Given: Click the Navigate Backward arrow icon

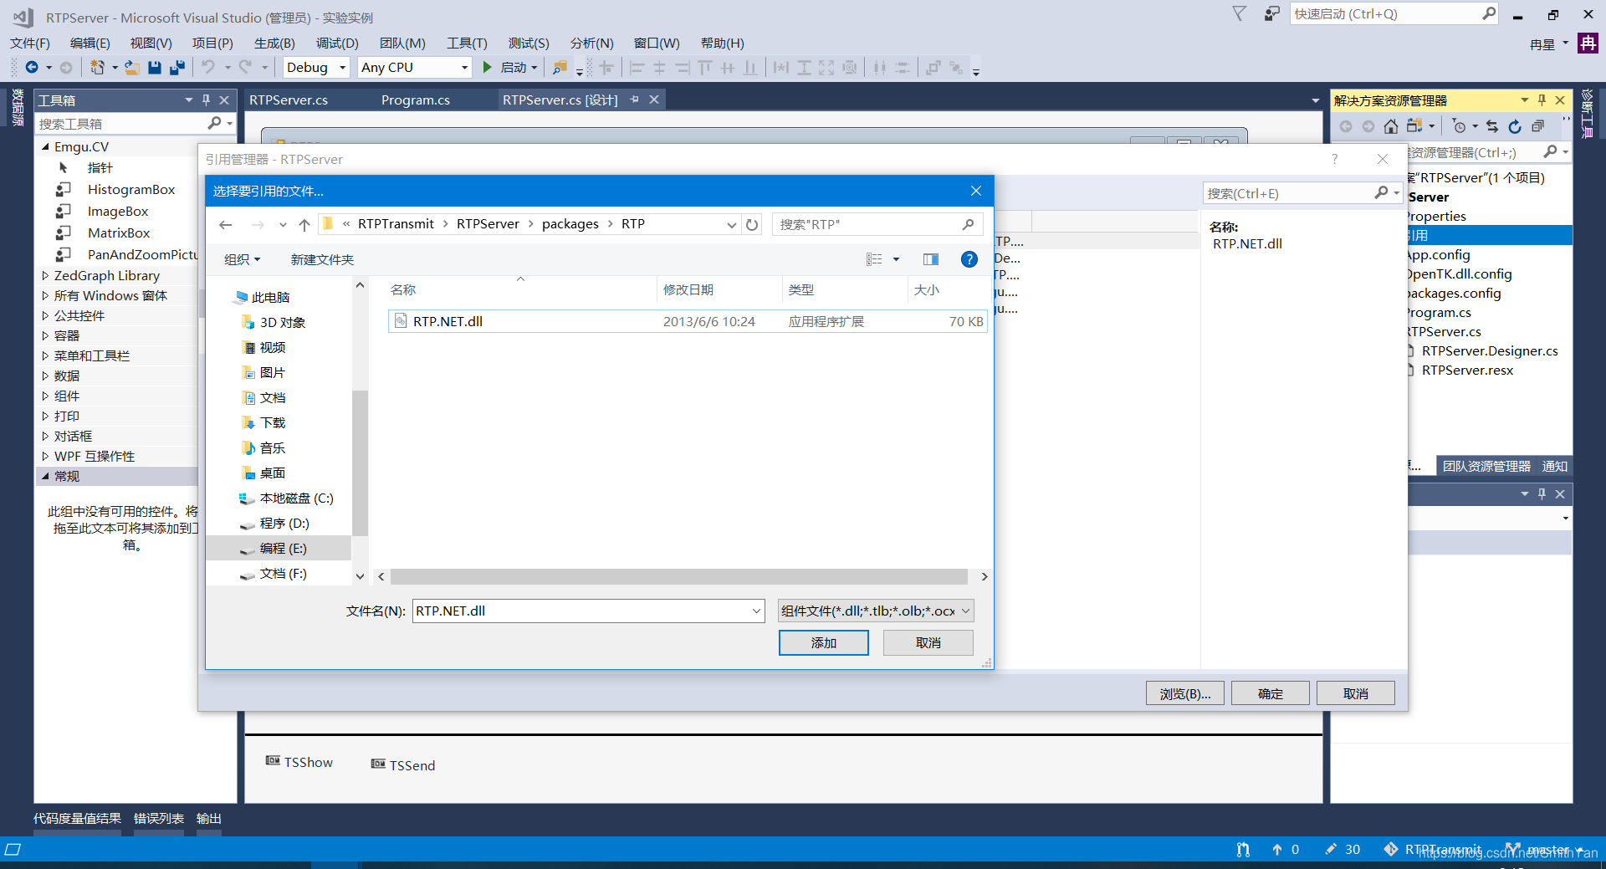Looking at the screenshot, I should click(x=32, y=68).
